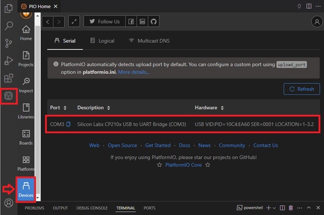Viewport: 324px width, 215px height.
Task: Open the PlatformIO Core GitHub link
Action: click(183, 165)
